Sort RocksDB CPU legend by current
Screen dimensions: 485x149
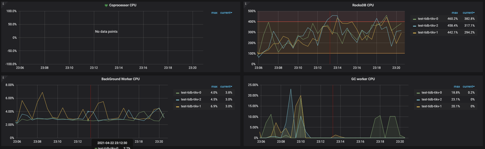click(x=469, y=13)
